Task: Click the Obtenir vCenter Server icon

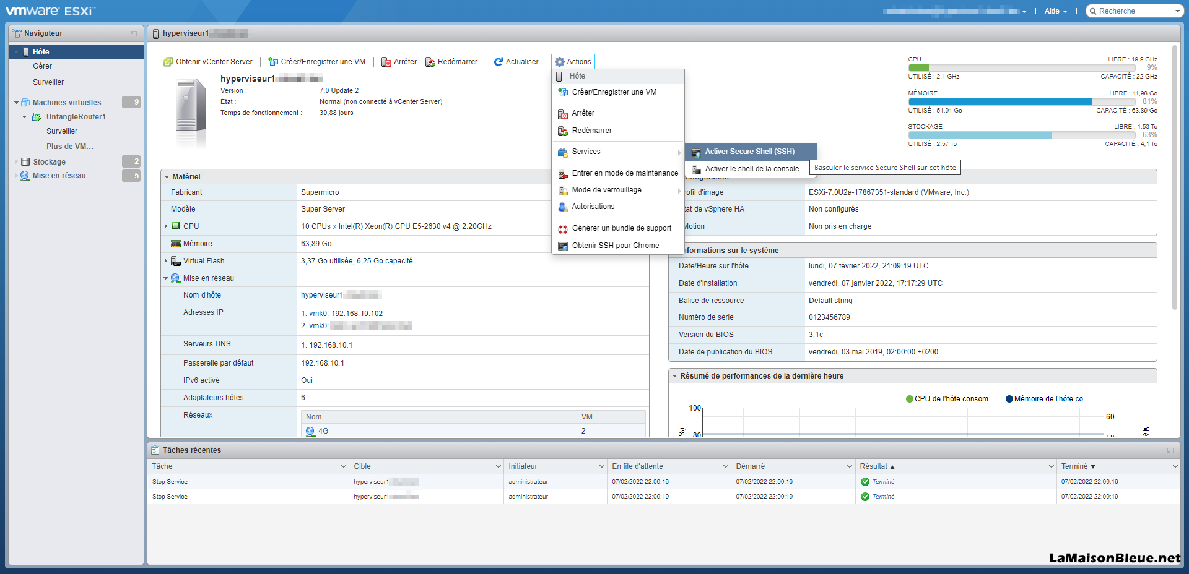Action: (168, 62)
